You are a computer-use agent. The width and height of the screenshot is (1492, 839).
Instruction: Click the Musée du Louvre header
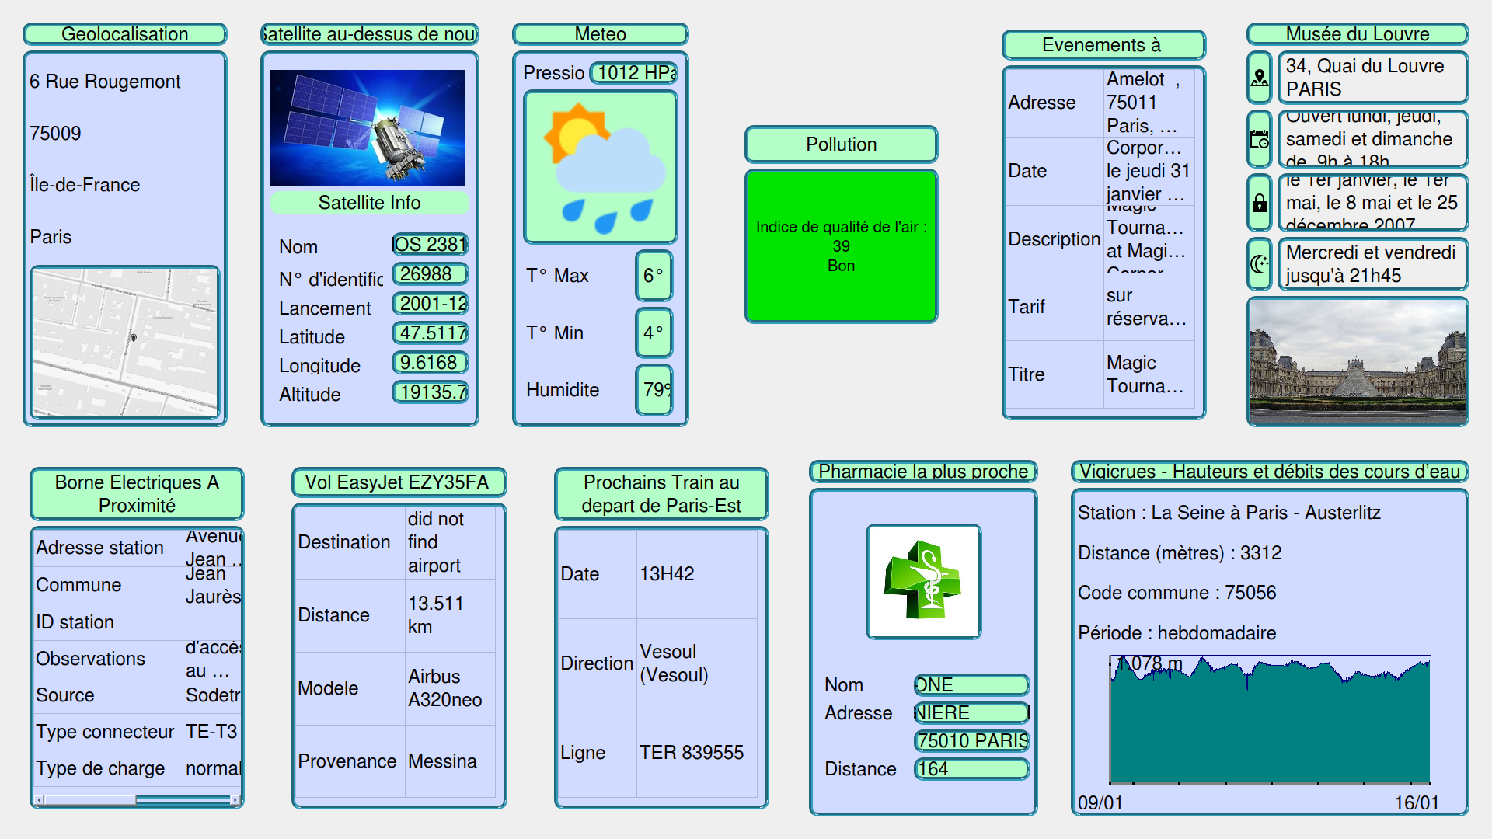pos(1358,34)
